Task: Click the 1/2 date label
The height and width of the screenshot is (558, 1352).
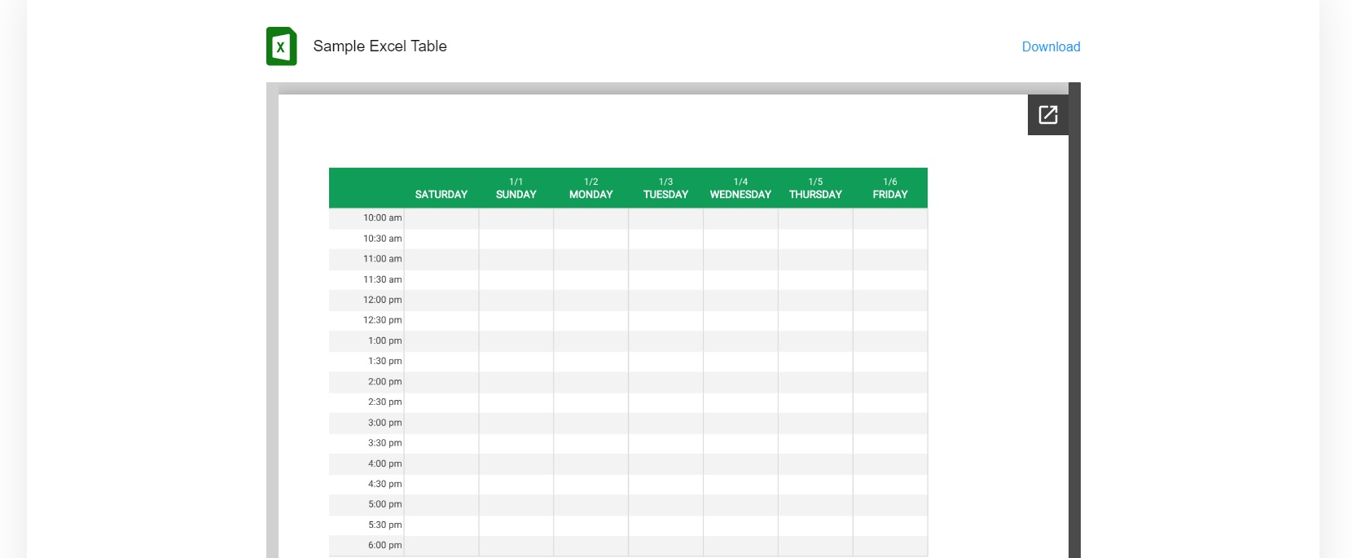Action: click(591, 182)
